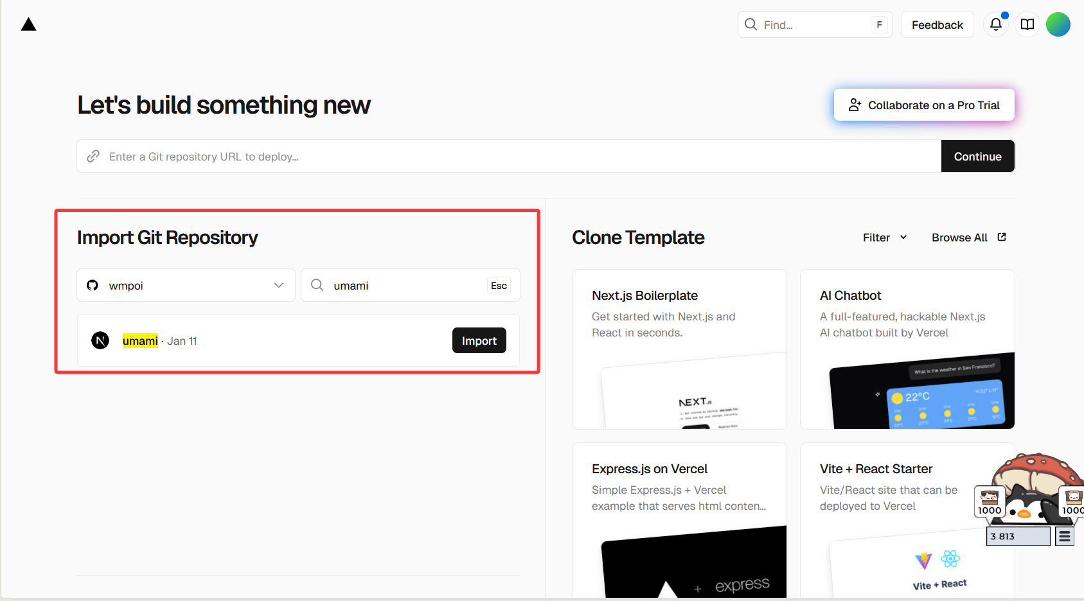
Task: Open the user avatar menu
Action: (1058, 24)
